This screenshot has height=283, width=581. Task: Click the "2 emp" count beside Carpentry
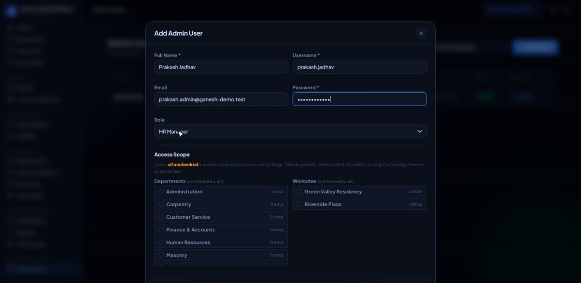point(277,204)
